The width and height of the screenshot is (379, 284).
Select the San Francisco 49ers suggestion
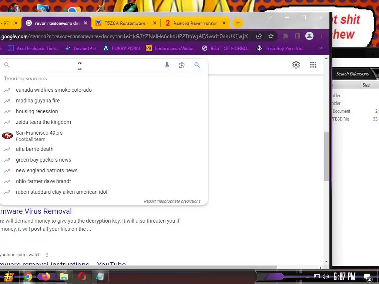coord(104,136)
